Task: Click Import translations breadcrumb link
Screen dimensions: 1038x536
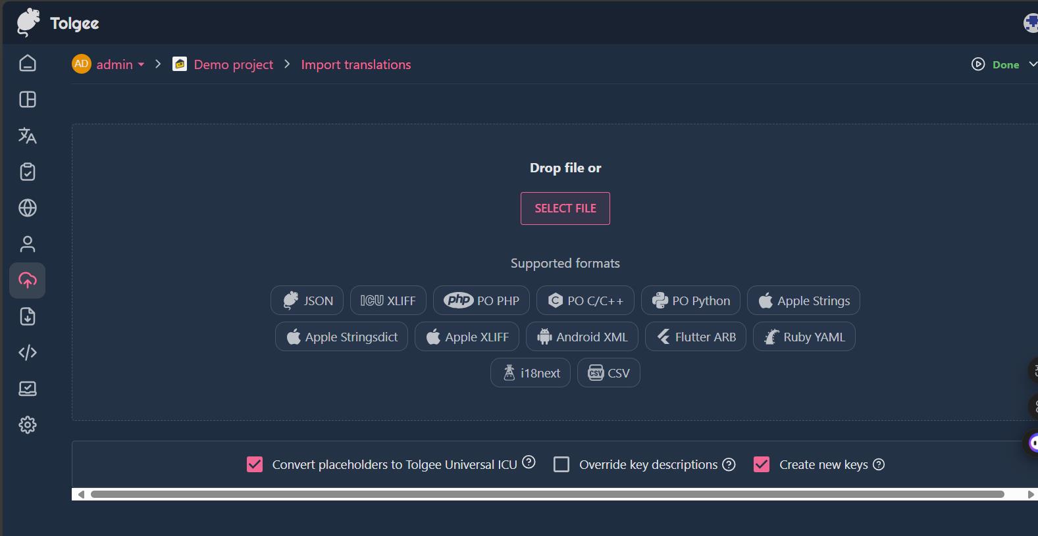Action: tap(355, 64)
